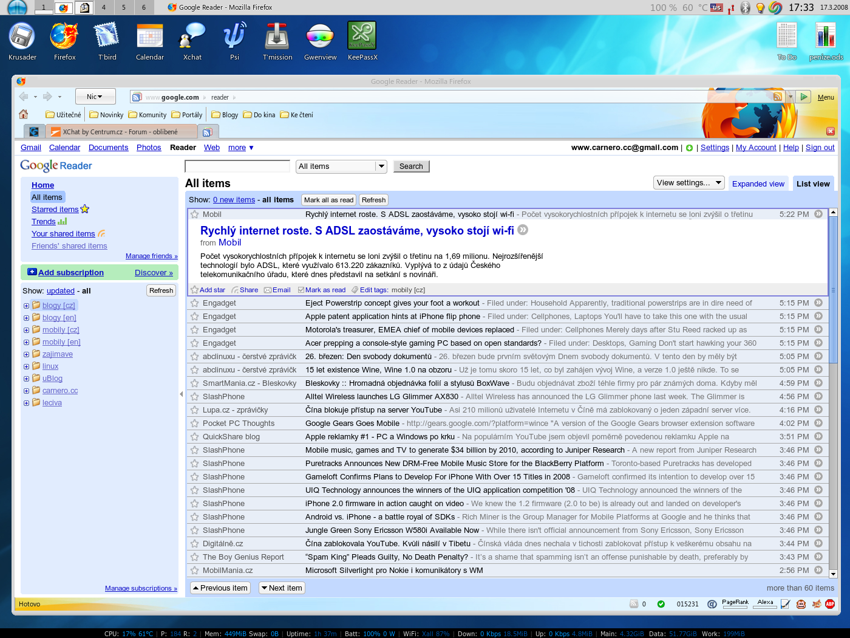Expand the linux folder

tap(26, 366)
